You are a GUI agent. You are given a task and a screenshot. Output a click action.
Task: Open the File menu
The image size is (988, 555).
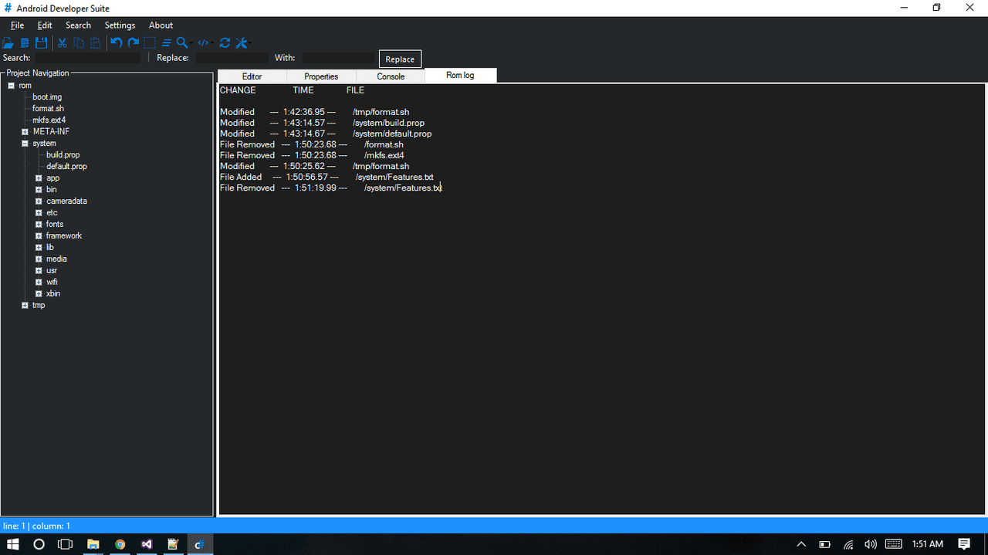(x=17, y=25)
